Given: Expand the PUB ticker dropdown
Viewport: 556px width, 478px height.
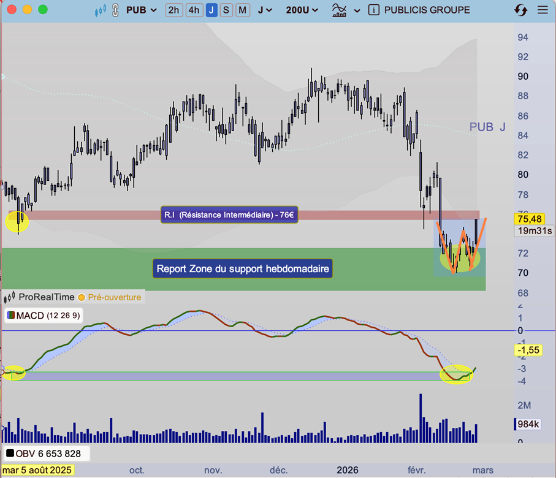Looking at the screenshot, I should point(142,10).
